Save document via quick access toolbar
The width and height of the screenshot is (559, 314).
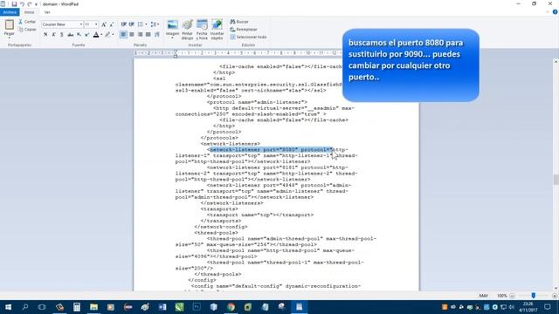coord(14,3)
